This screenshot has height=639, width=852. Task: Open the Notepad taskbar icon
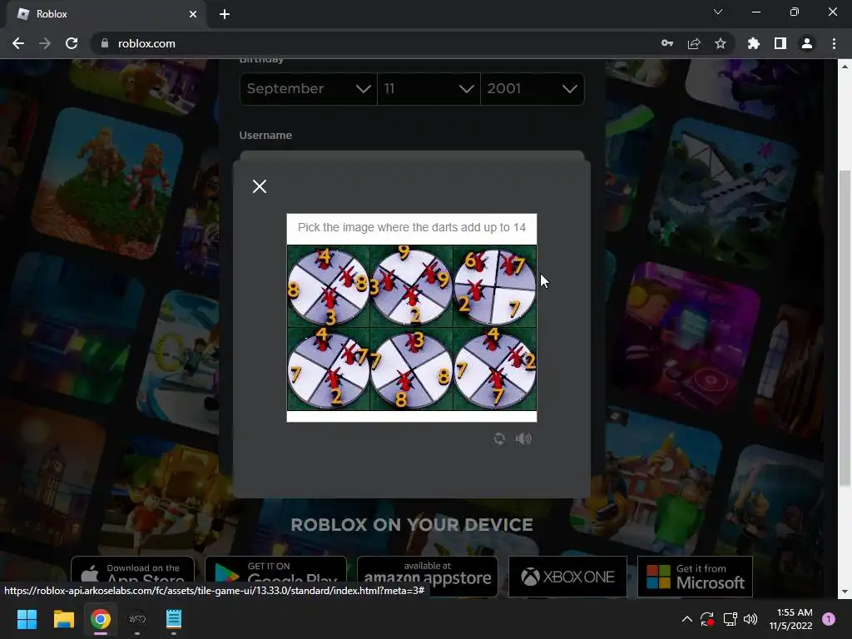click(174, 619)
